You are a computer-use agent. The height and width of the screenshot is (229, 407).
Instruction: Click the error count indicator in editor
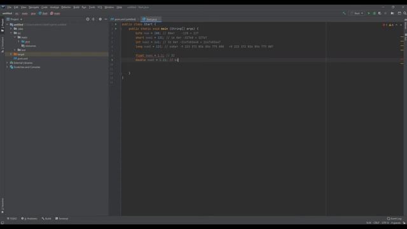385,25
